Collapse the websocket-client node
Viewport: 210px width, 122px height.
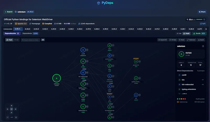[x=87, y=107]
